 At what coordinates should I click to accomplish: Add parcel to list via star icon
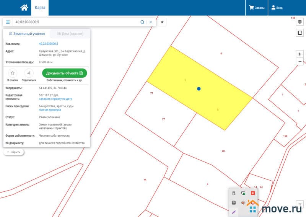click(x=13, y=73)
